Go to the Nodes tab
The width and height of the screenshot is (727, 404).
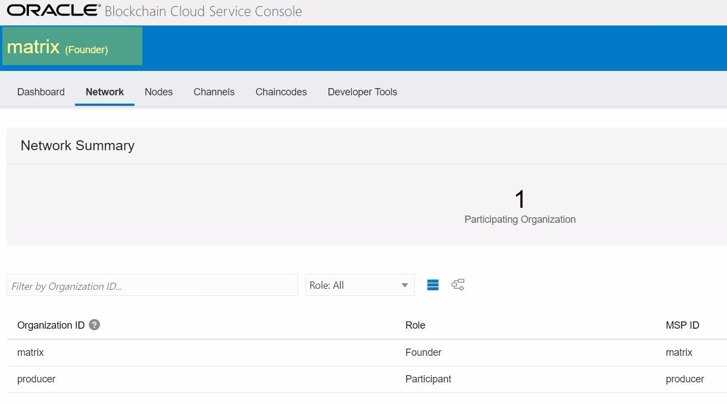coord(159,92)
